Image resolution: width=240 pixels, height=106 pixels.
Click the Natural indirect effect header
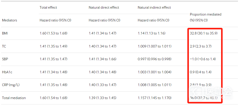(x=154, y=7)
